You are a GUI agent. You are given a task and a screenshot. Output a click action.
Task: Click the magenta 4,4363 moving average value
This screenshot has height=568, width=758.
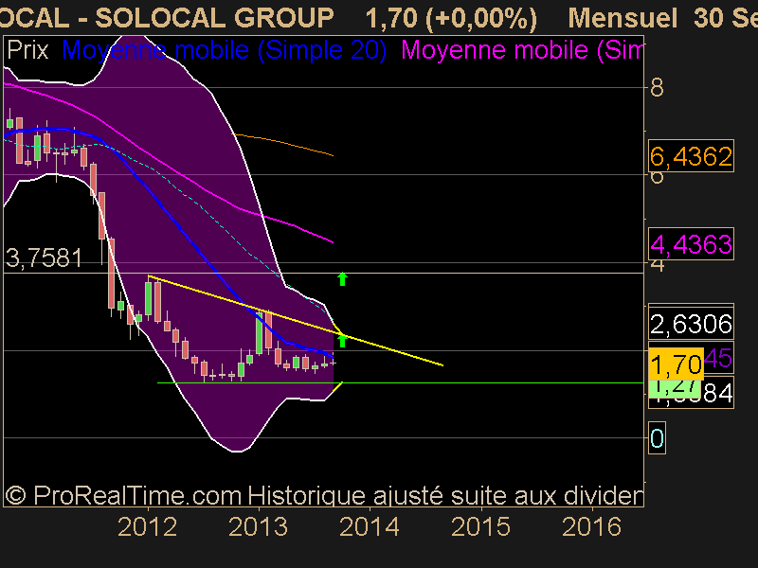[691, 244]
